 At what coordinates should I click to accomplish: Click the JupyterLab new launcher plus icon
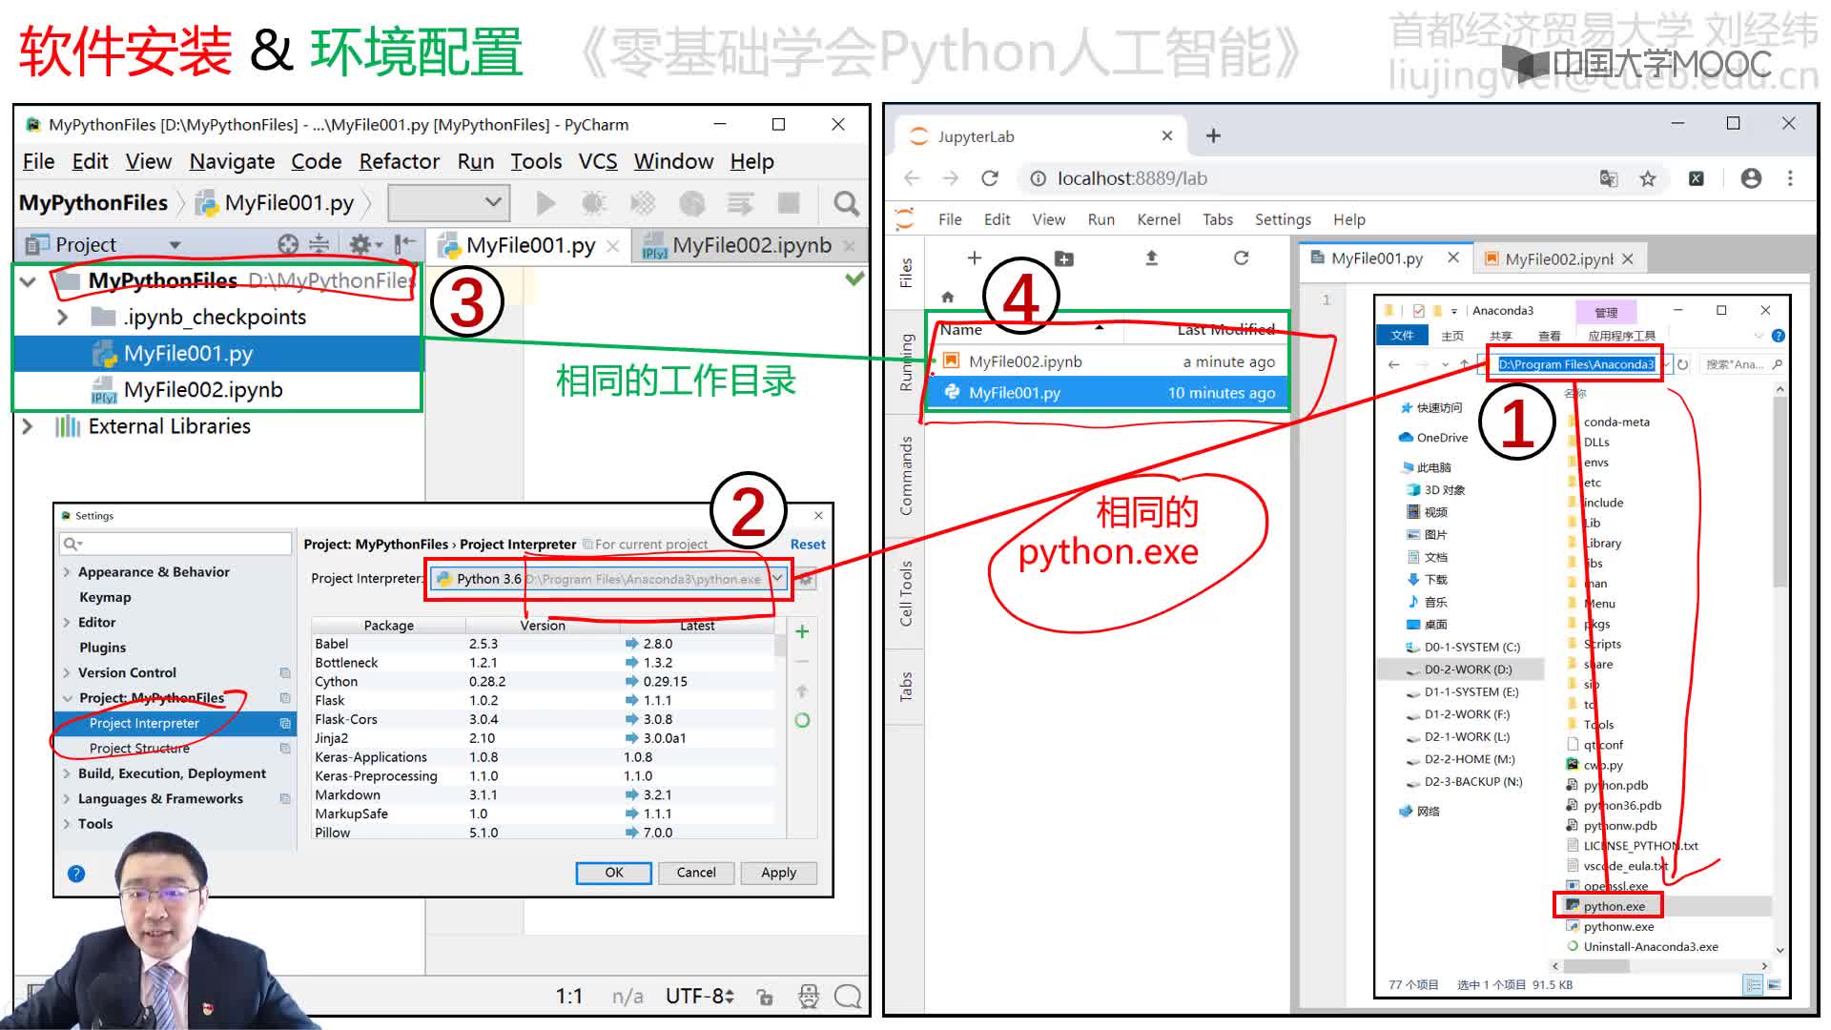click(974, 257)
